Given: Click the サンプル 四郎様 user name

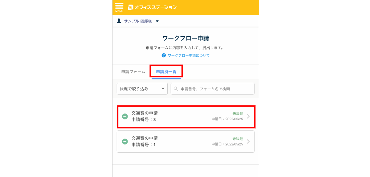Looking at the screenshot, I should (138, 21).
